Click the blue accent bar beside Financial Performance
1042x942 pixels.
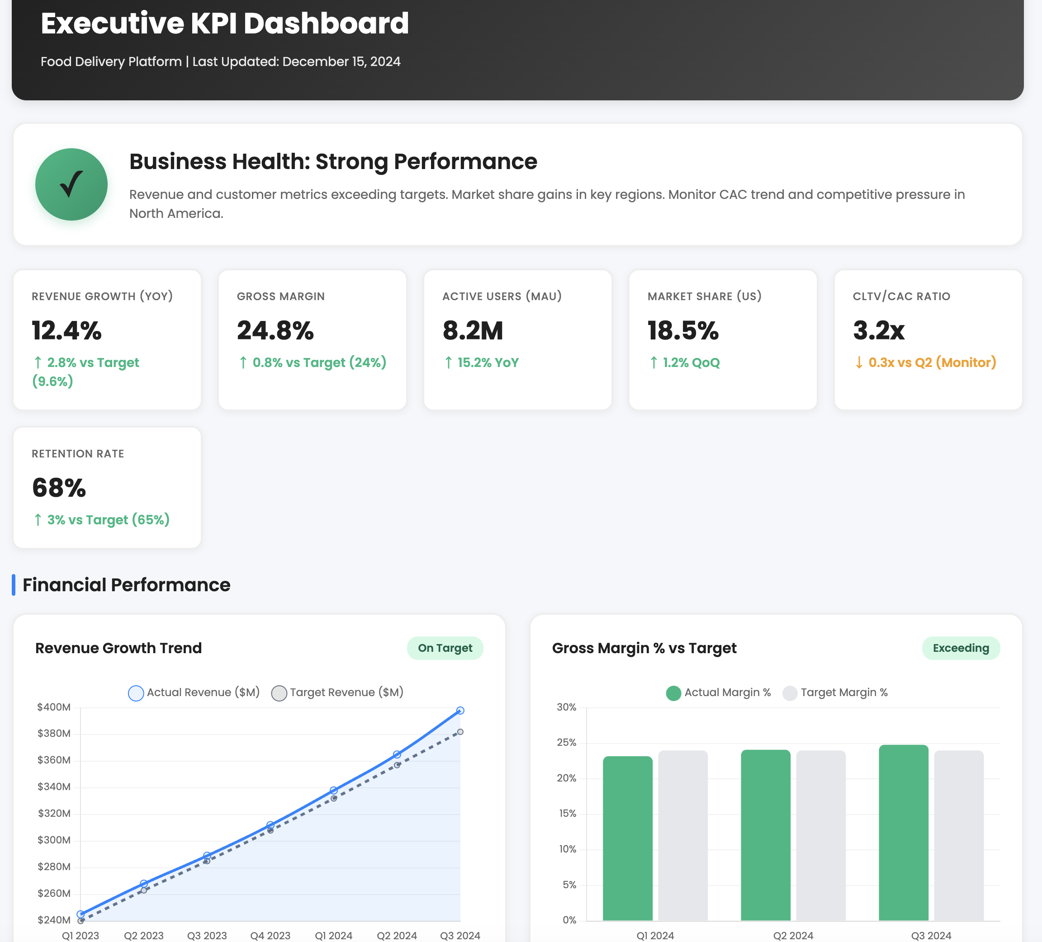coord(14,584)
